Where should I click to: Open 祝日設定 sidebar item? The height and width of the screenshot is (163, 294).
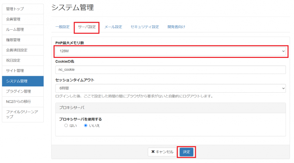pos(23,60)
